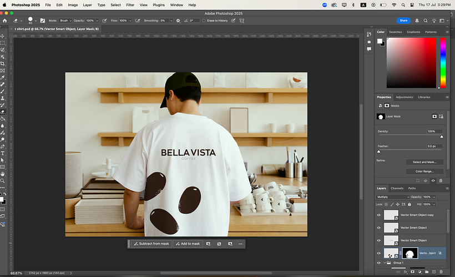Open the Filter menu

pos(130,5)
